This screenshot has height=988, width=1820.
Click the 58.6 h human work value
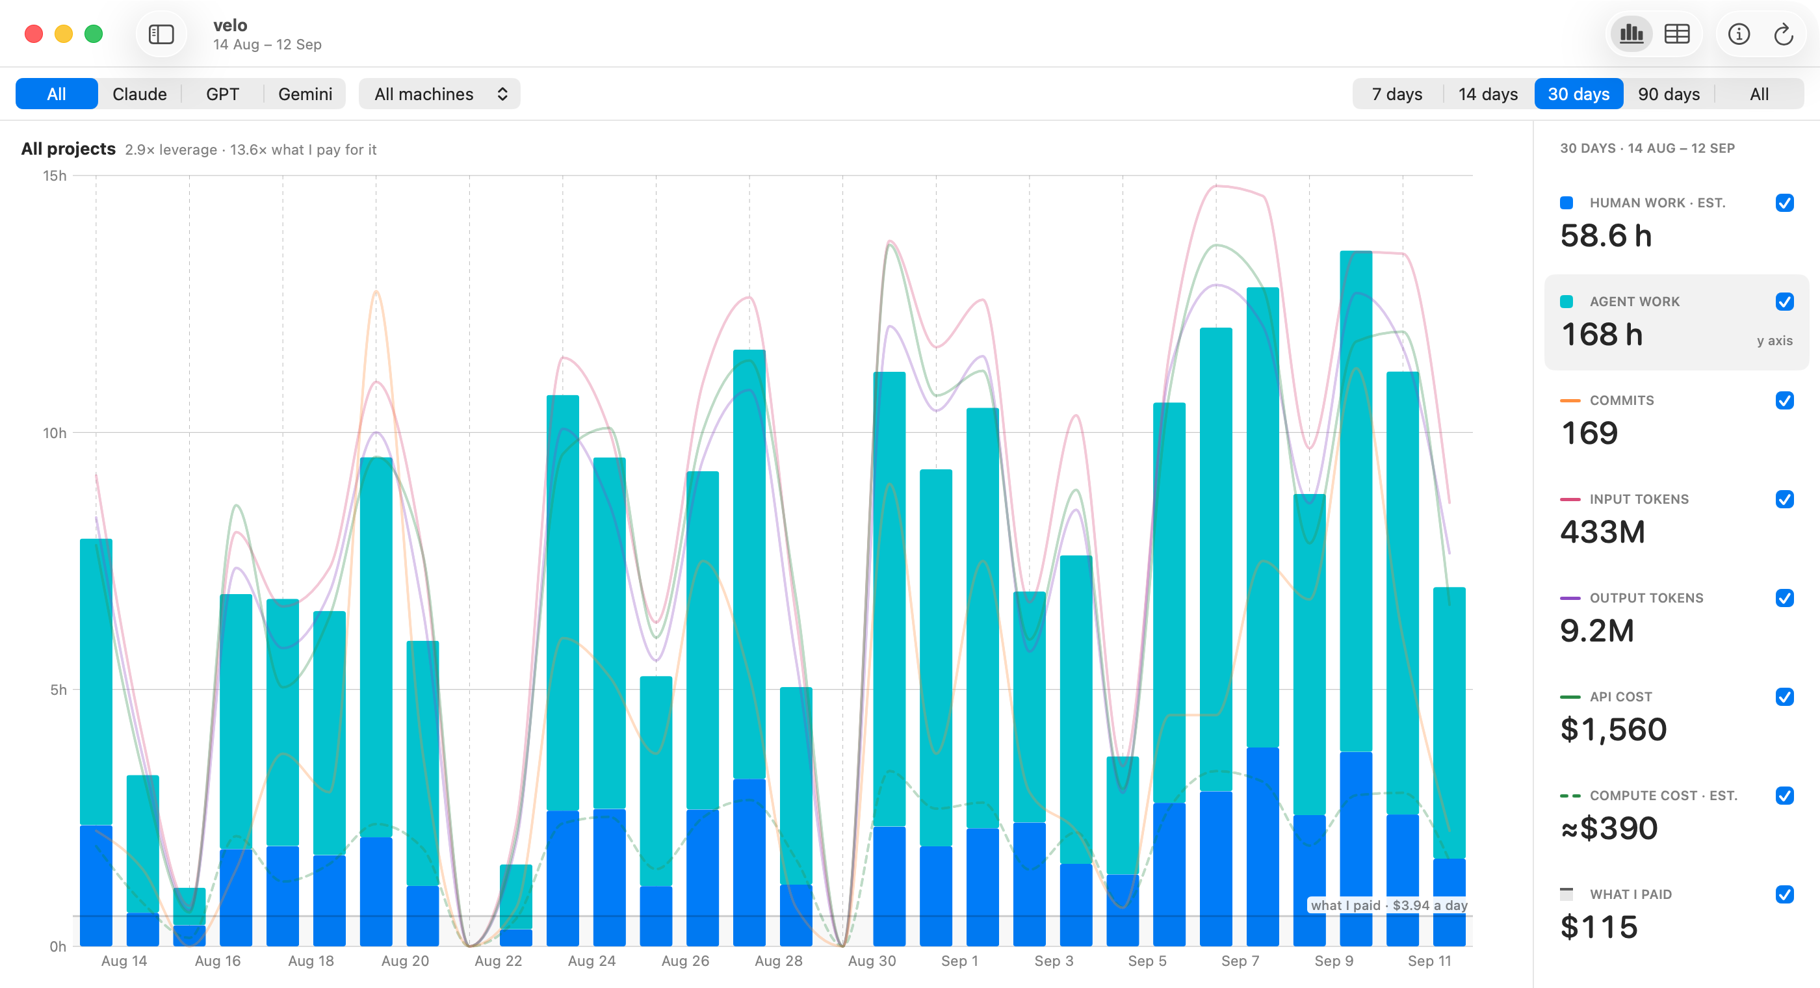click(x=1606, y=235)
